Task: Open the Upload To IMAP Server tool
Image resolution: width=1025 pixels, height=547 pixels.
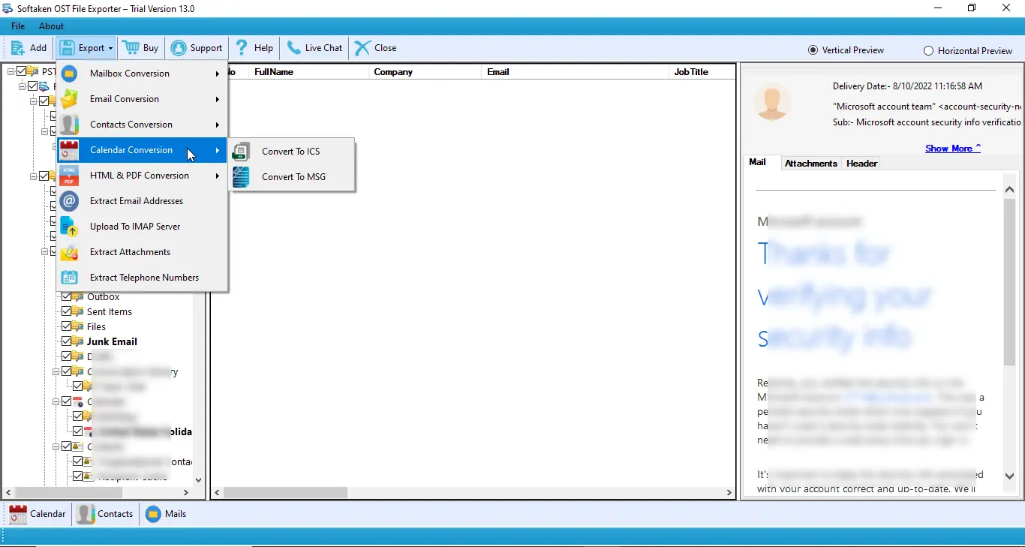Action: pyautogui.click(x=135, y=226)
